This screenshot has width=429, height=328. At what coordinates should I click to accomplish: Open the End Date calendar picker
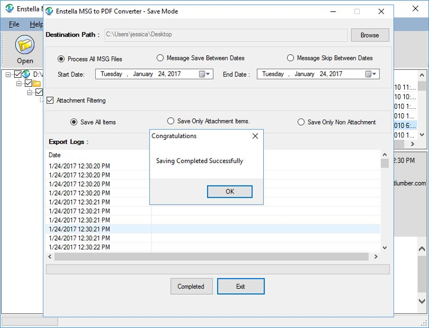(370, 74)
